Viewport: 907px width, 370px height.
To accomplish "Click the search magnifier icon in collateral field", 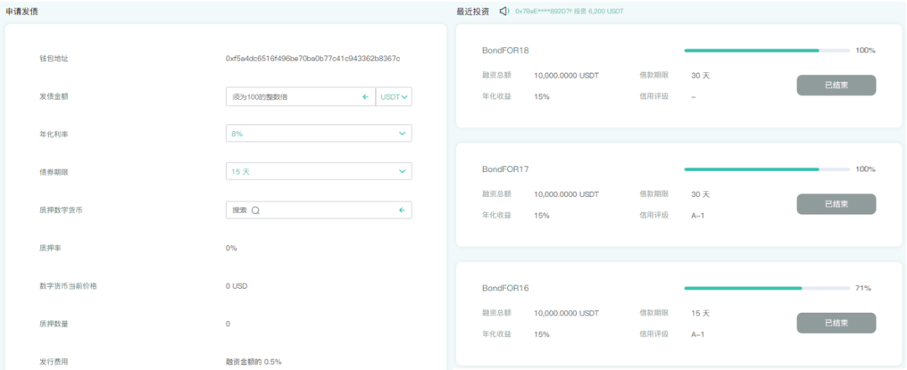I will tap(254, 210).
